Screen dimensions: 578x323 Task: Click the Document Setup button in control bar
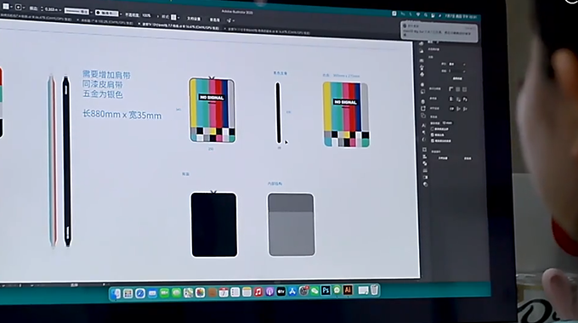(x=194, y=19)
